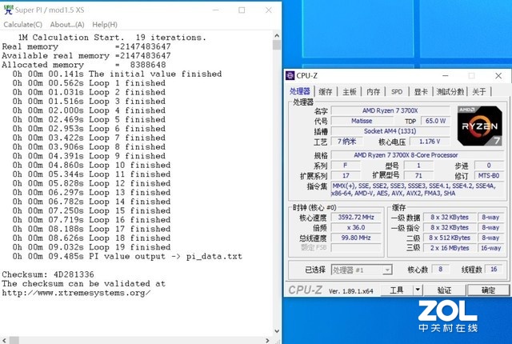Click the Checksum: 4D281336 line
512x344 pixels.
click(x=48, y=274)
